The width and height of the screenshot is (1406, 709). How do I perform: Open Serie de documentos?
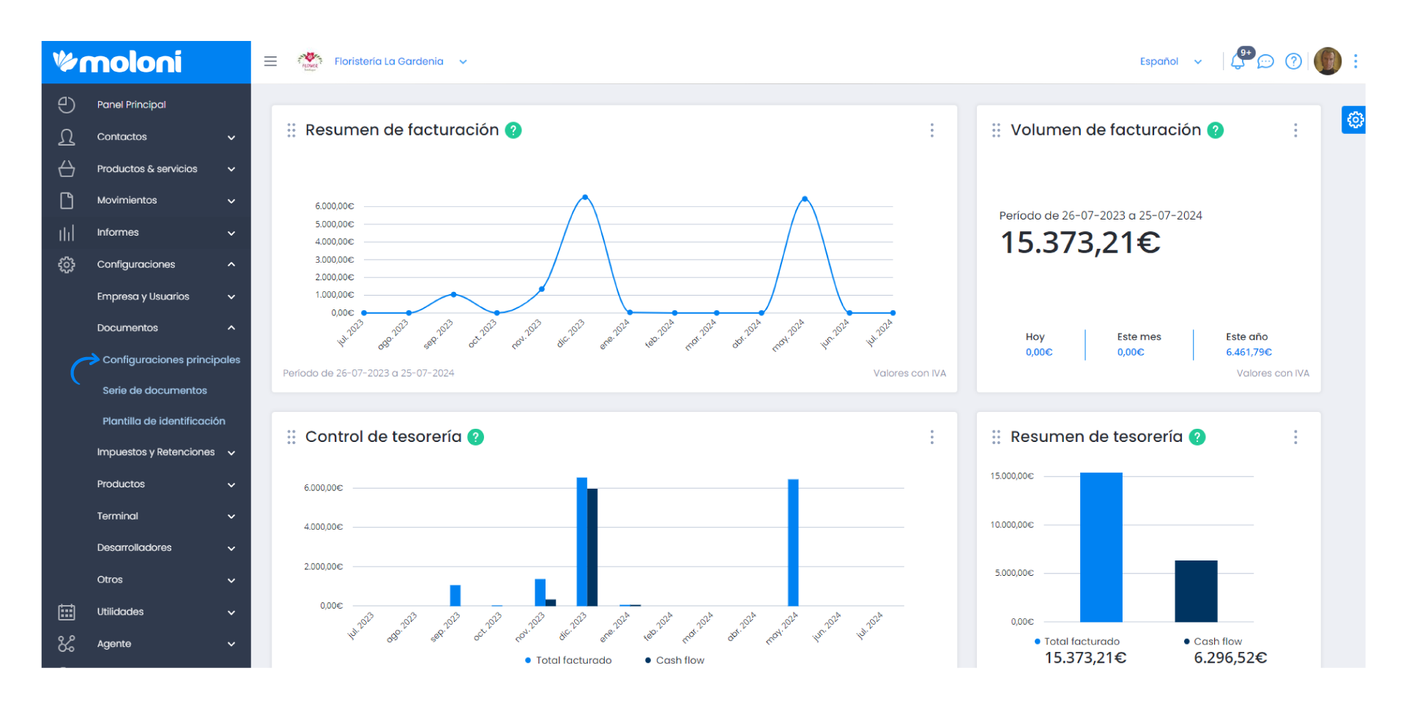click(x=155, y=391)
